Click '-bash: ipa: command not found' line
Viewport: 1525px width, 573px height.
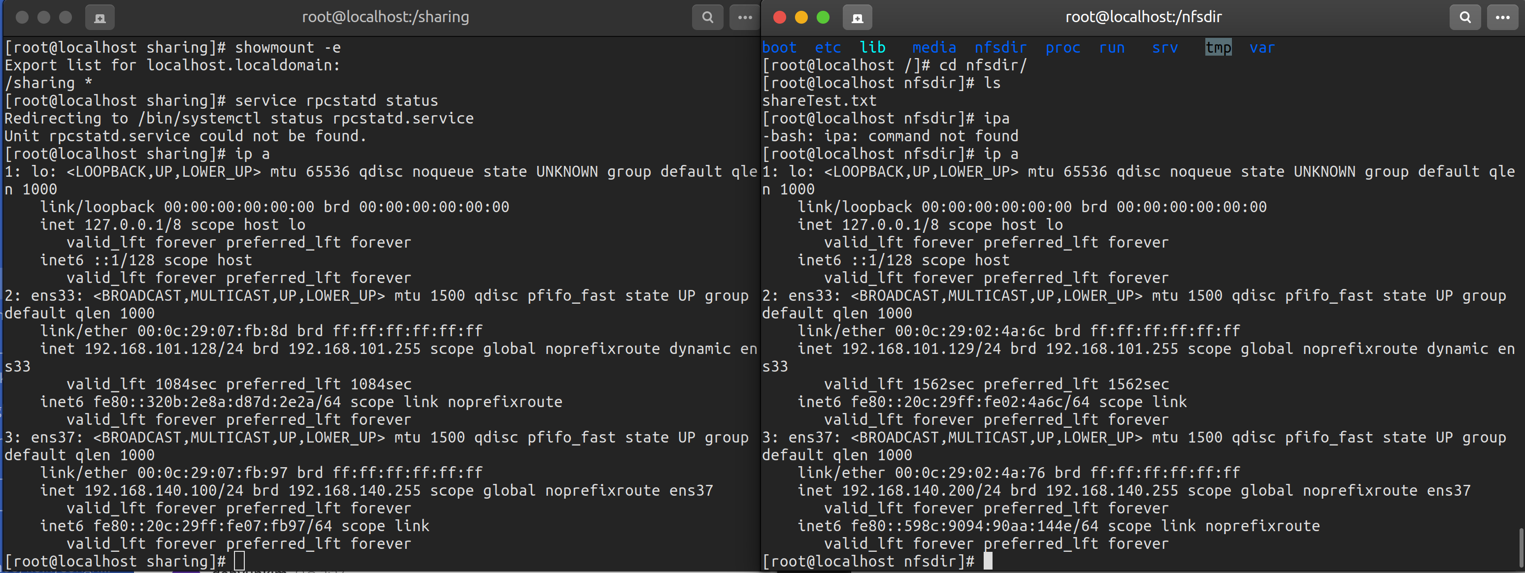coord(891,136)
